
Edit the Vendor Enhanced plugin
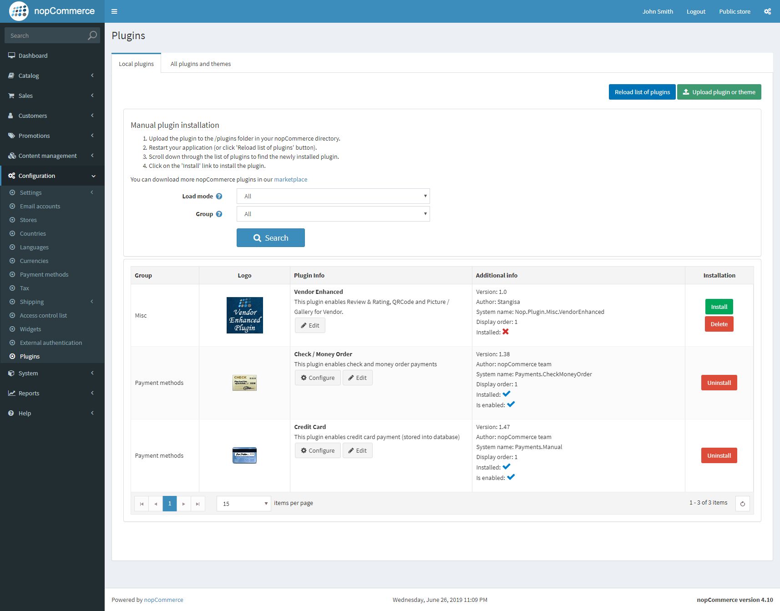tap(310, 325)
